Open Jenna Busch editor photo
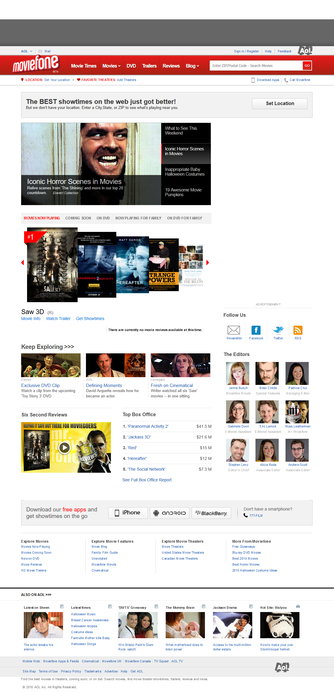 coord(238,373)
